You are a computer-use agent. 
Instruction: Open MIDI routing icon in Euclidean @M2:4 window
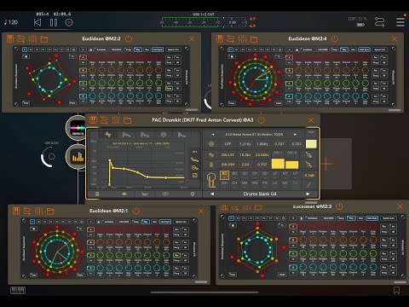click(x=230, y=38)
